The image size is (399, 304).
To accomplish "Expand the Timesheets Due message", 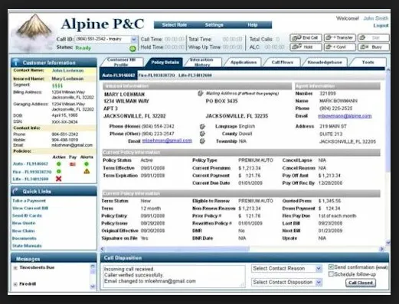I will tap(15, 268).
